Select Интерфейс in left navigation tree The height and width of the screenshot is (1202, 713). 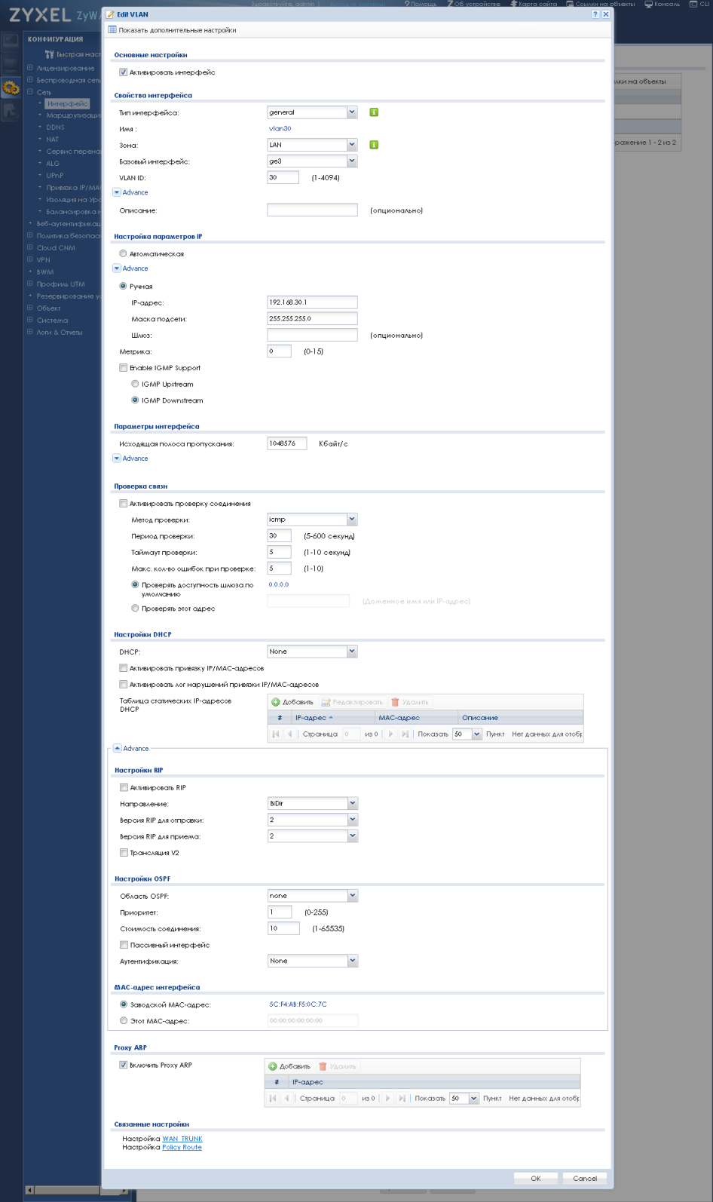(67, 104)
